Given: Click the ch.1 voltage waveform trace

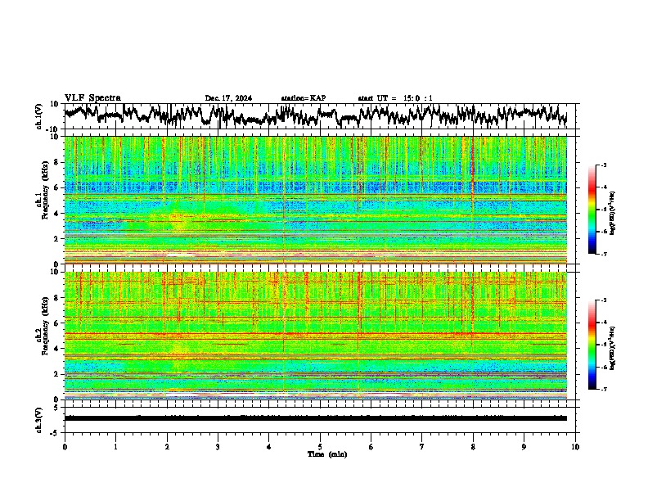Looking at the screenshot, I should point(315,115).
